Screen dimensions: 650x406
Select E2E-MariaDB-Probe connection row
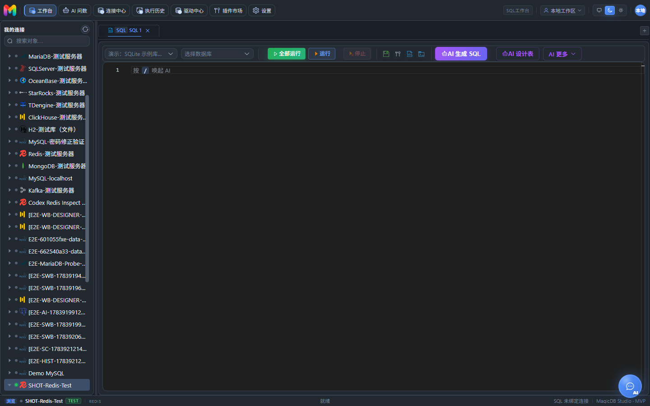coord(47,263)
